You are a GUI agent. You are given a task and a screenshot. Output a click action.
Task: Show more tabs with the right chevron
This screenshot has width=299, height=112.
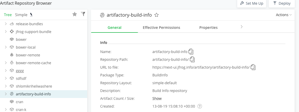pyautogui.click(x=241, y=27)
